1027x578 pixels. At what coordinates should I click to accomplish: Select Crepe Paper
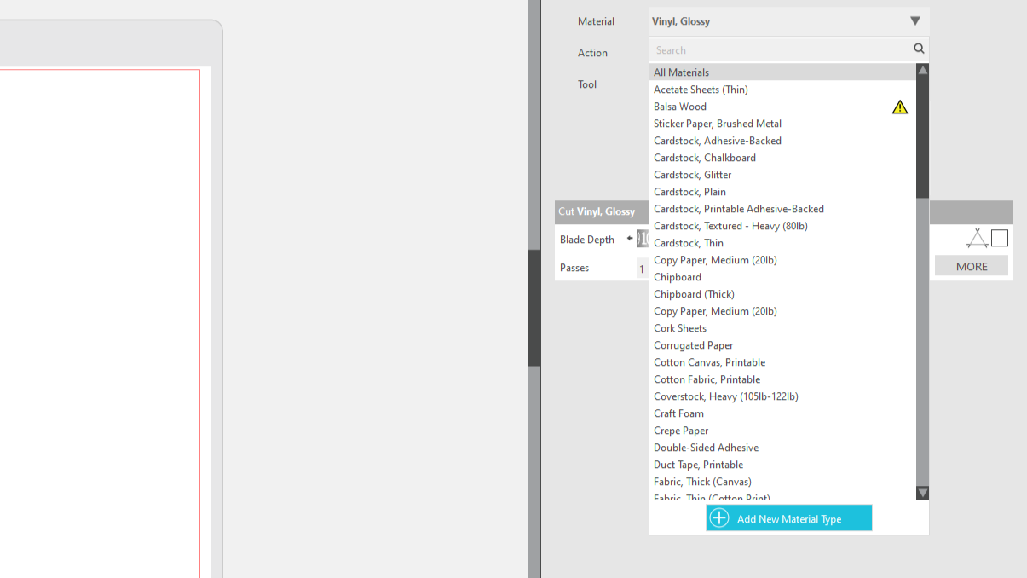(782, 431)
